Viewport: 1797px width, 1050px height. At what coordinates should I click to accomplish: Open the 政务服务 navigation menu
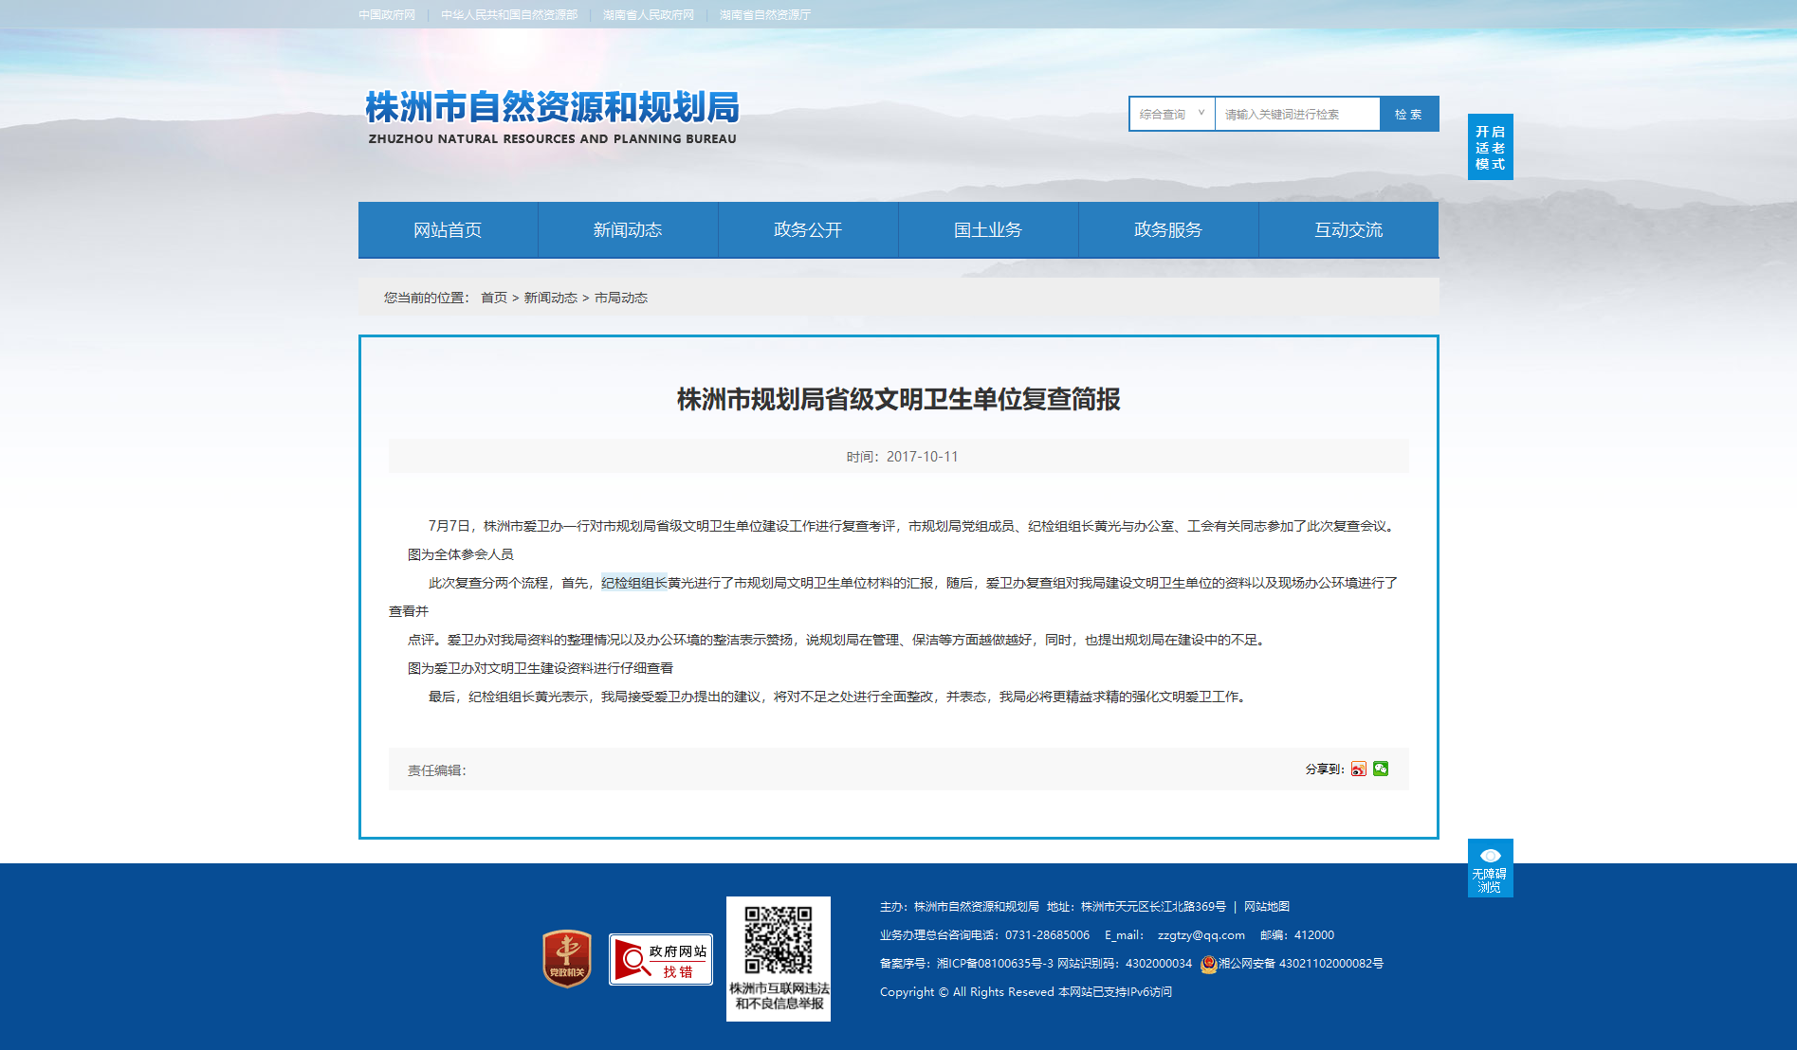coord(1168,229)
